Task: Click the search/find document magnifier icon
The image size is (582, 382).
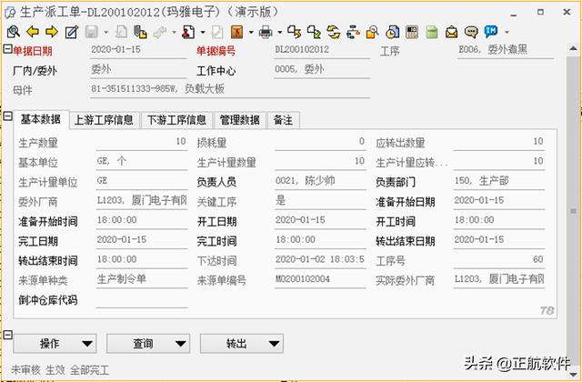Action: click(14, 32)
